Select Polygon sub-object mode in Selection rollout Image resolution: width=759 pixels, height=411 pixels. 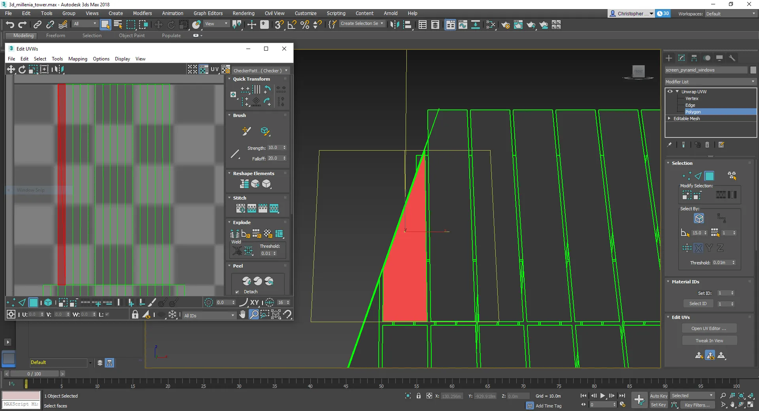click(x=709, y=176)
